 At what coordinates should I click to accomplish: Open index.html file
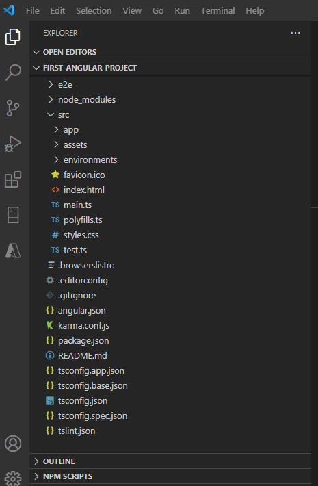[170, 190]
